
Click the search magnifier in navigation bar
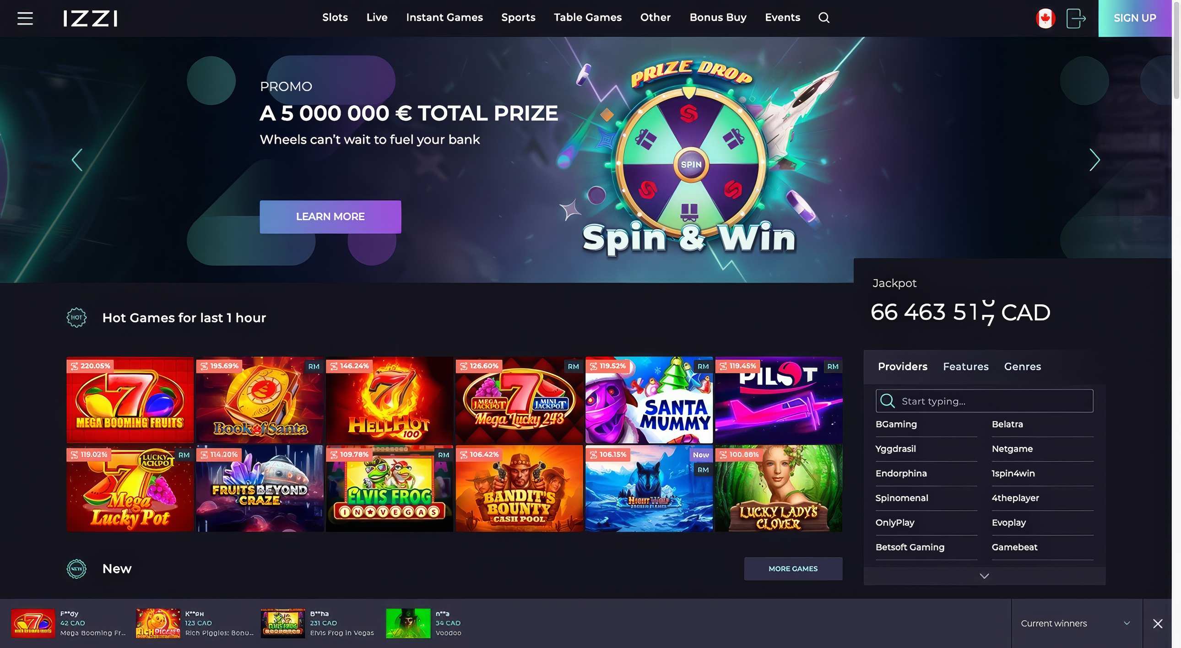824,18
